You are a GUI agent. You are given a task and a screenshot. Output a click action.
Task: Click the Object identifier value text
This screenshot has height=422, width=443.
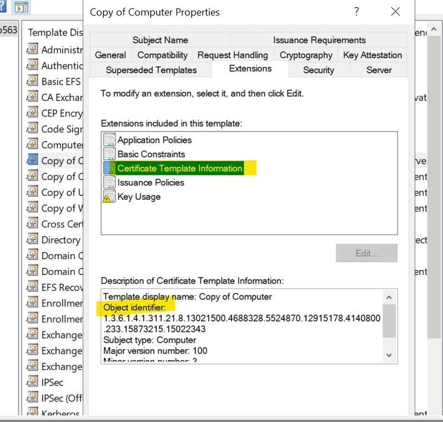pyautogui.click(x=241, y=323)
